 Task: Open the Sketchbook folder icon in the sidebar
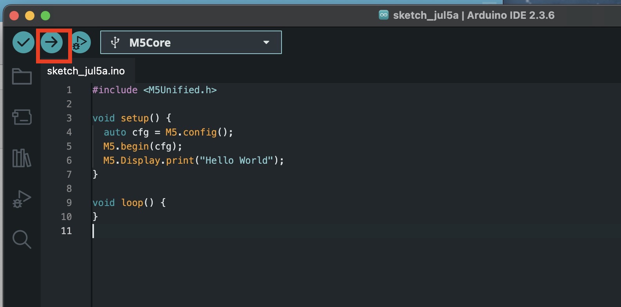22,76
